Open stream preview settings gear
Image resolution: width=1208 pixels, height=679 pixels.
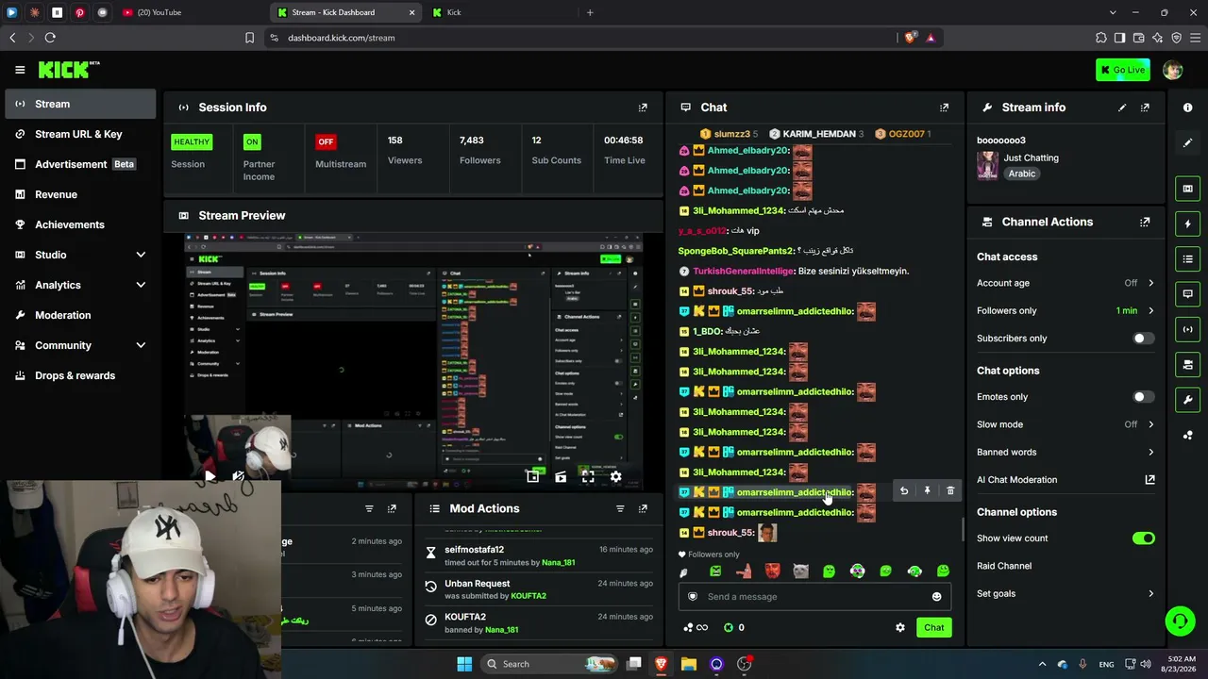click(x=615, y=477)
